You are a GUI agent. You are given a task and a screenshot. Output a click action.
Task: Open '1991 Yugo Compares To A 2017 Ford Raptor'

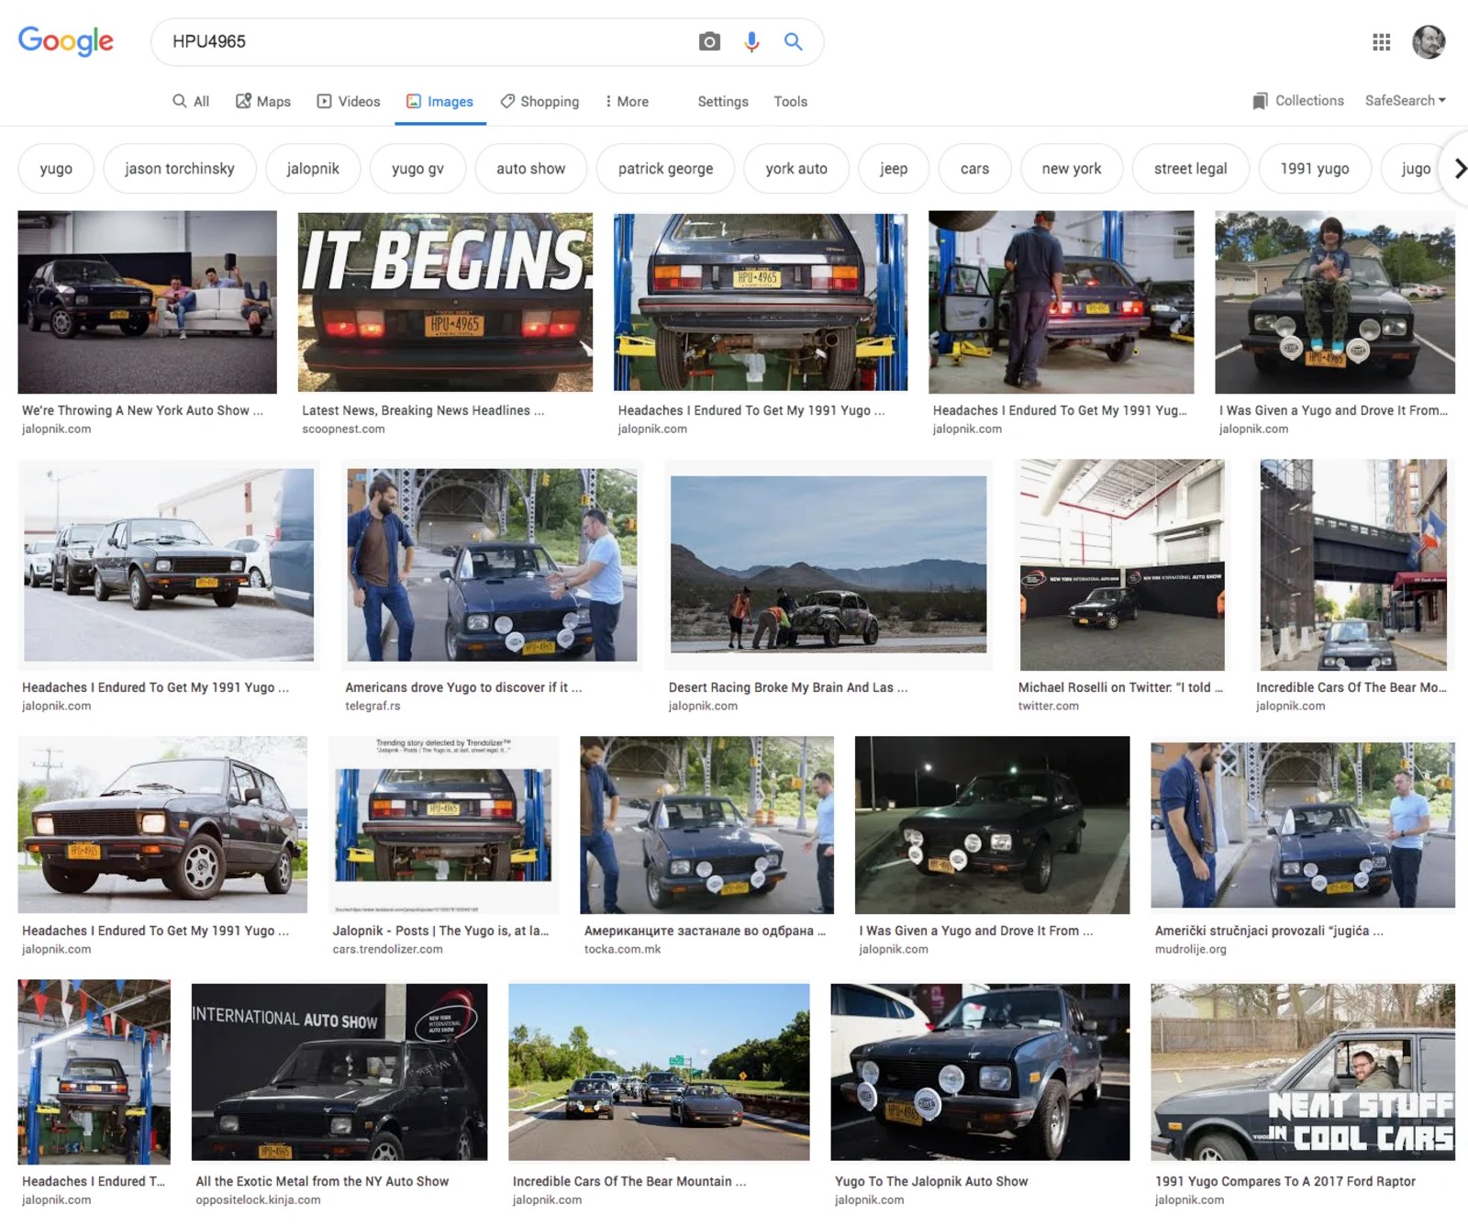(x=1284, y=1181)
